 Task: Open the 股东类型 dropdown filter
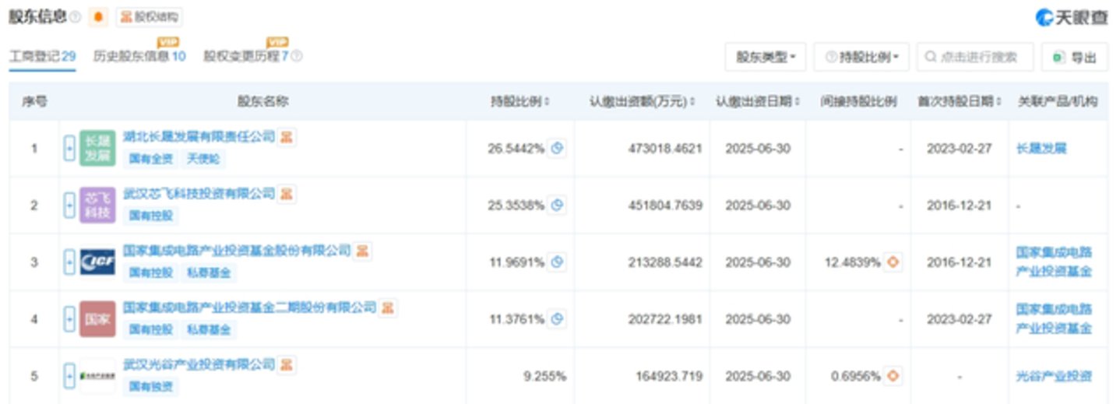coord(766,57)
